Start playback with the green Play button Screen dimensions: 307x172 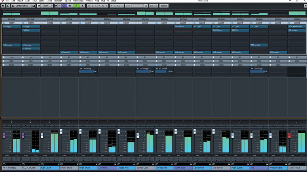tap(76, 6)
